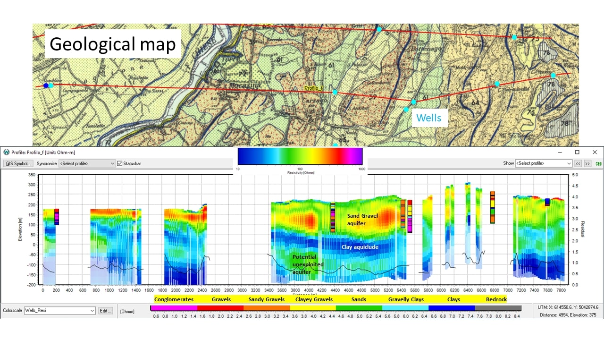Click the striped borehole log near 4400 m
Screen dimensions: 604x340
point(333,217)
